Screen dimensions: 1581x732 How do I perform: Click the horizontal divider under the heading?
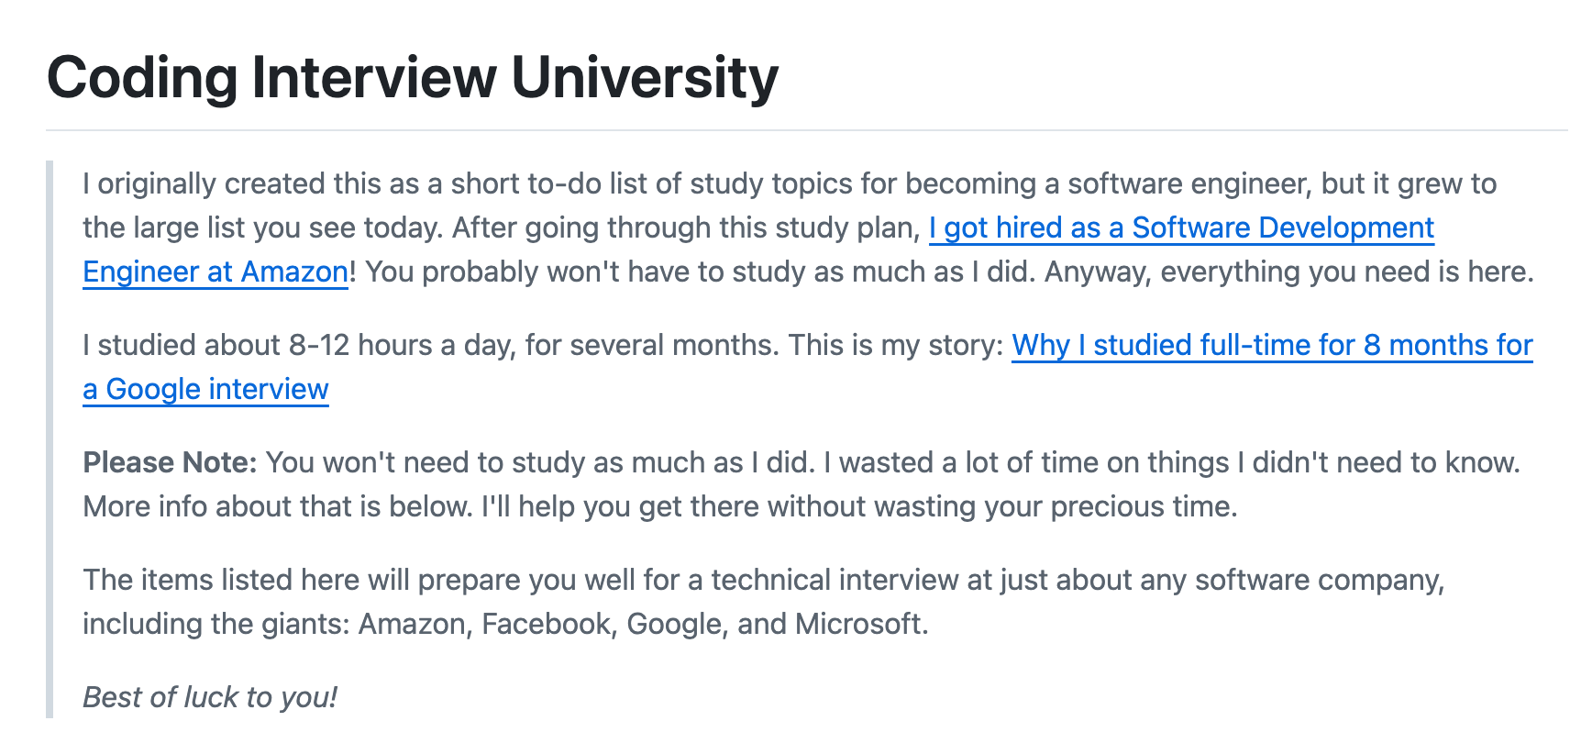click(x=807, y=130)
